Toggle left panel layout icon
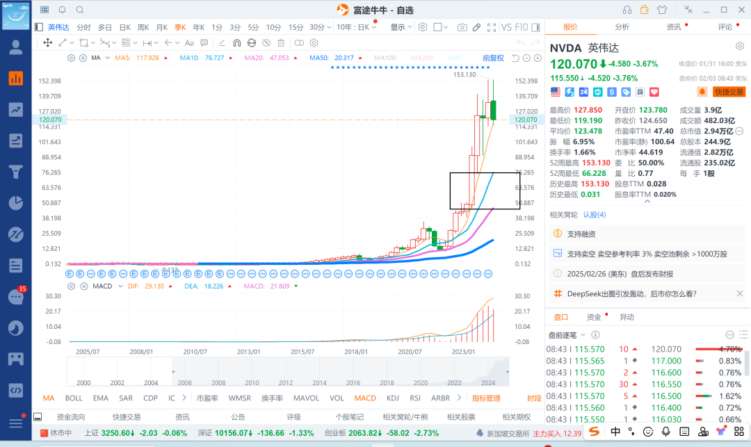751x447 pixels. click(39, 27)
